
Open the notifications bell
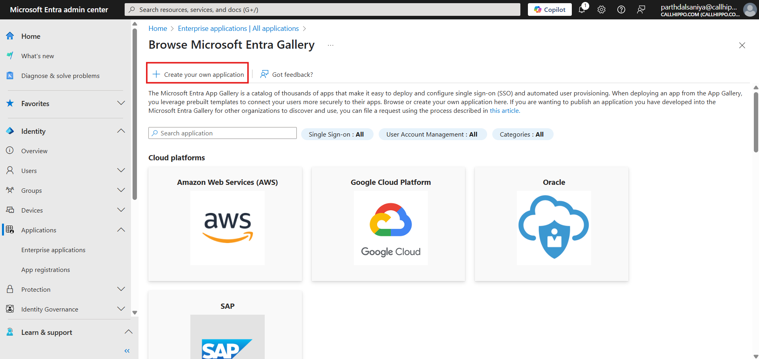click(582, 9)
